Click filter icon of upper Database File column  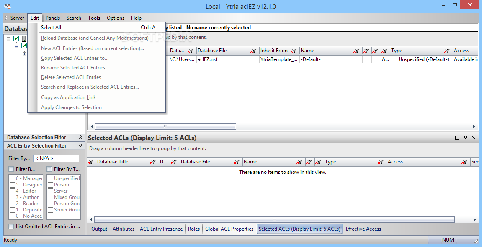click(x=253, y=51)
